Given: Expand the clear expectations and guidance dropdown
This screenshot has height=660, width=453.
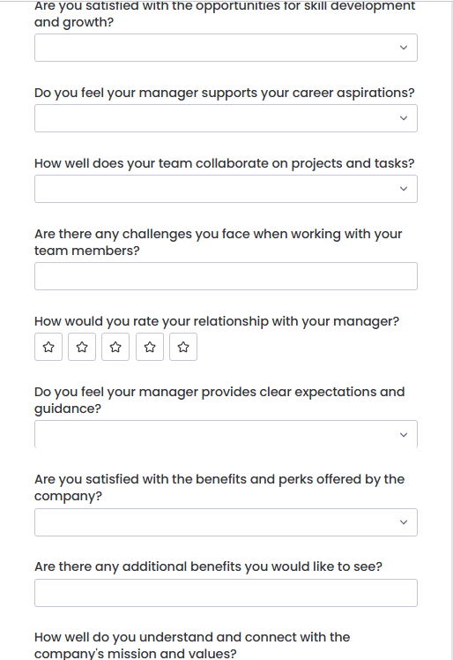Looking at the screenshot, I should tap(226, 434).
